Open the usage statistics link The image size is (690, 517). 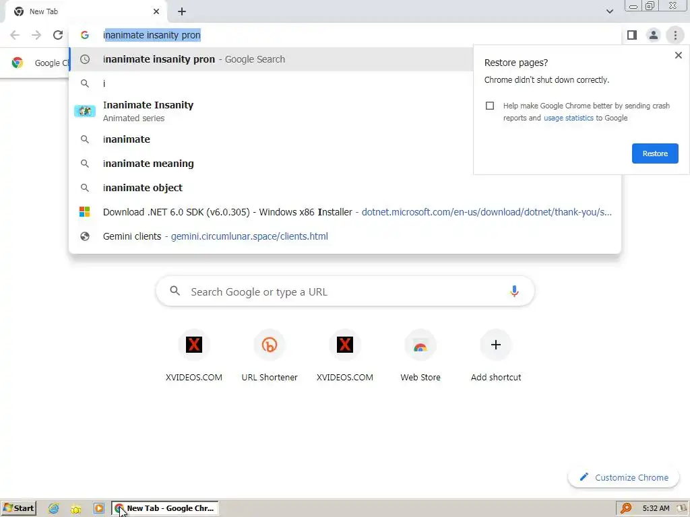[568, 118]
